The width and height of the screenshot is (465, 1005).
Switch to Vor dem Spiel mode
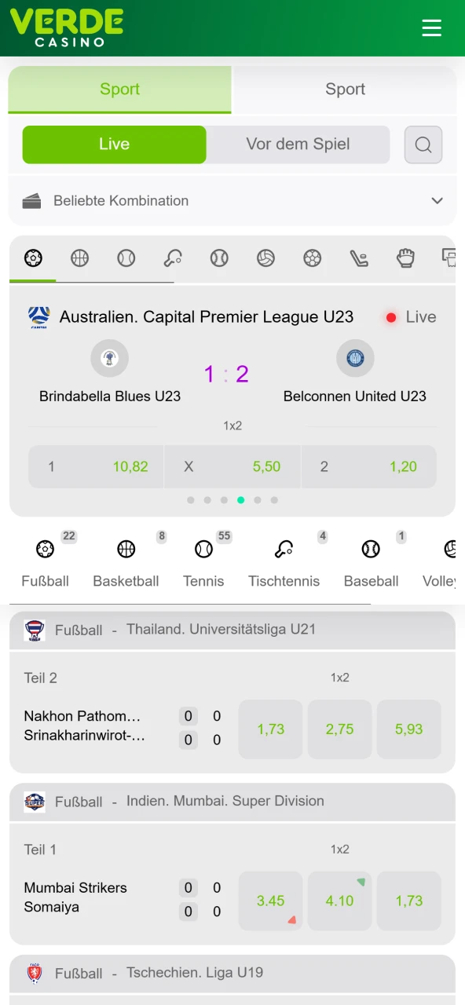(298, 144)
